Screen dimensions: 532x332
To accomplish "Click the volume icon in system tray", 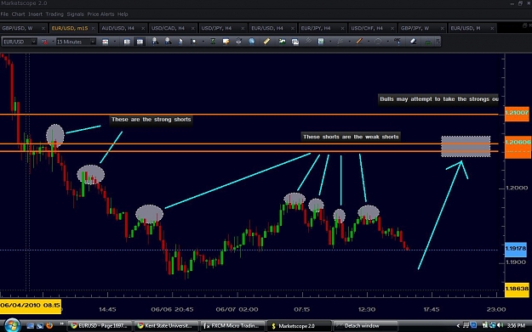I will click(501, 325).
